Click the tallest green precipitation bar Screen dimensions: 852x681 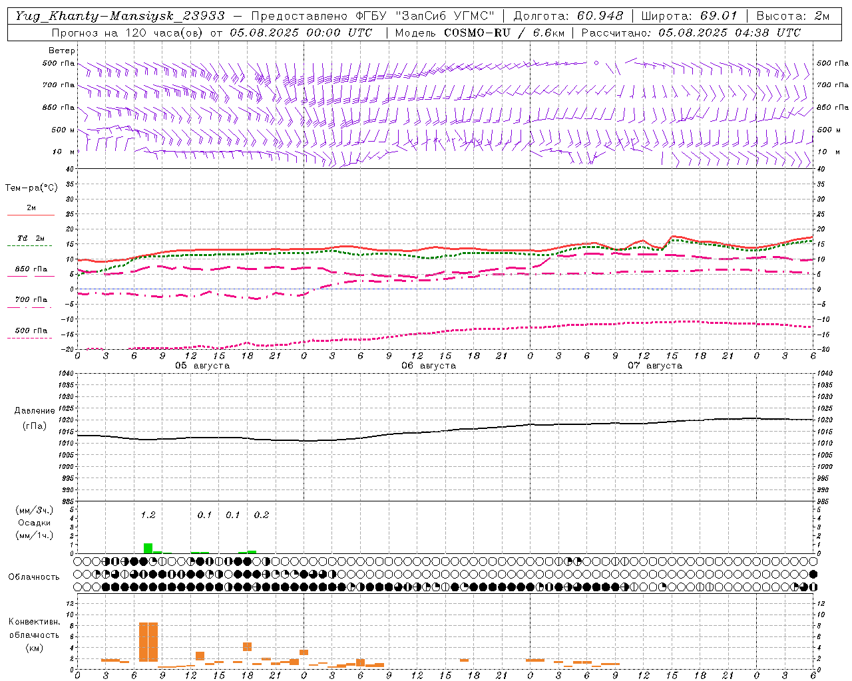pyautogui.click(x=148, y=549)
